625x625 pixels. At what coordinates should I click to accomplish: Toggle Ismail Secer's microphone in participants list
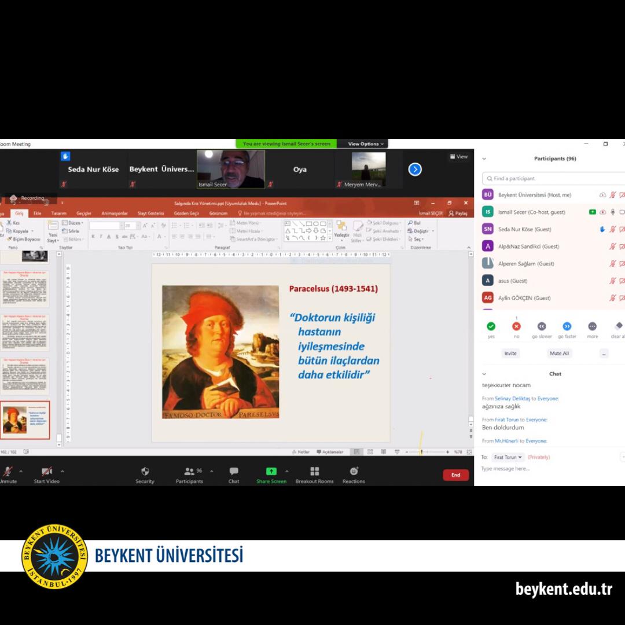coord(613,212)
